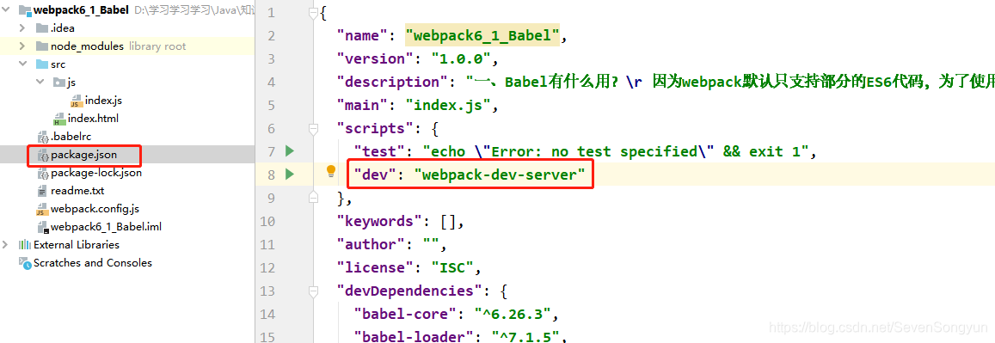Collapse the js folder arrow
995x343 pixels.
click(x=40, y=83)
